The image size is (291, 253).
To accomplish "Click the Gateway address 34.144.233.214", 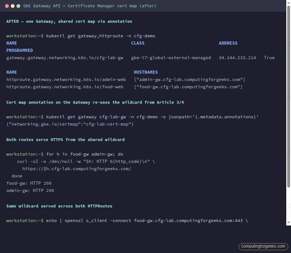I will [x=237, y=58].
